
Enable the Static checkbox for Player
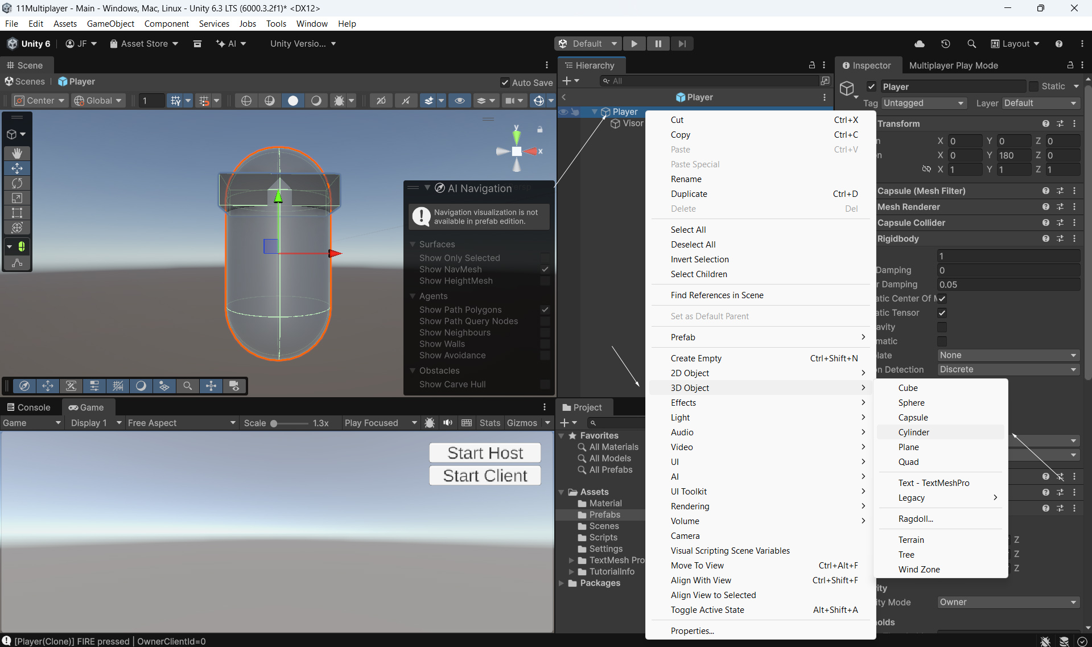(x=1034, y=86)
